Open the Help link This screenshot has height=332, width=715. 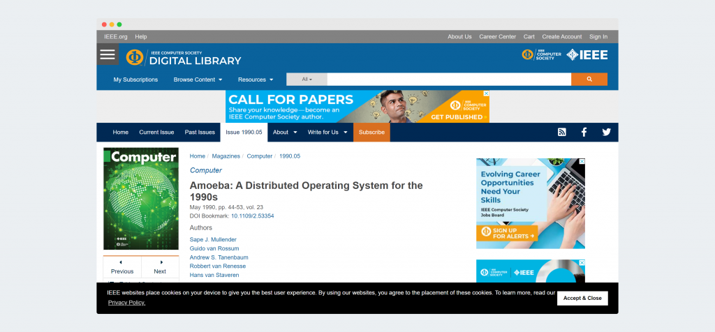[141, 37]
